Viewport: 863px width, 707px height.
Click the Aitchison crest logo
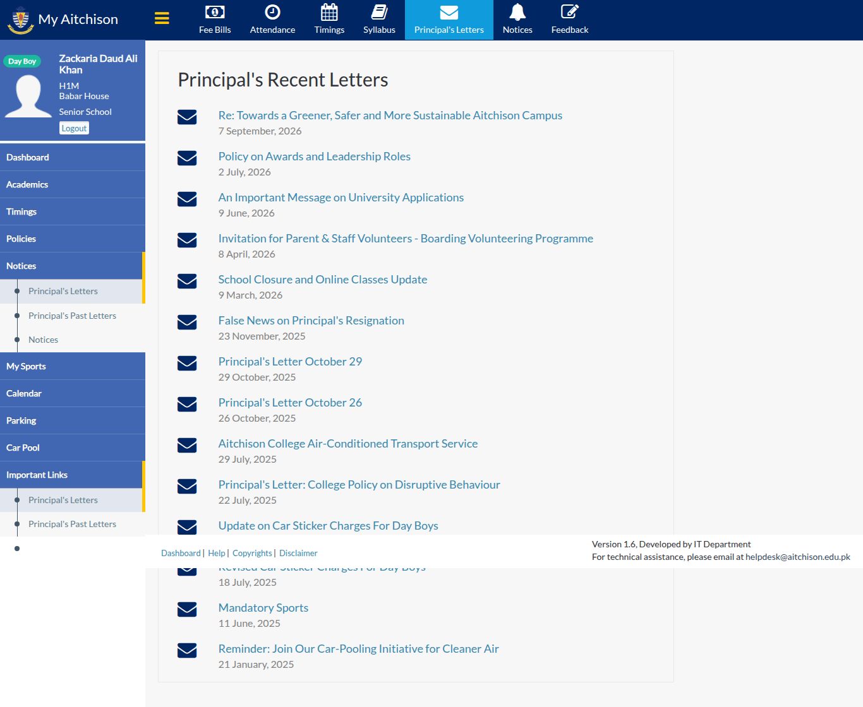tap(20, 20)
